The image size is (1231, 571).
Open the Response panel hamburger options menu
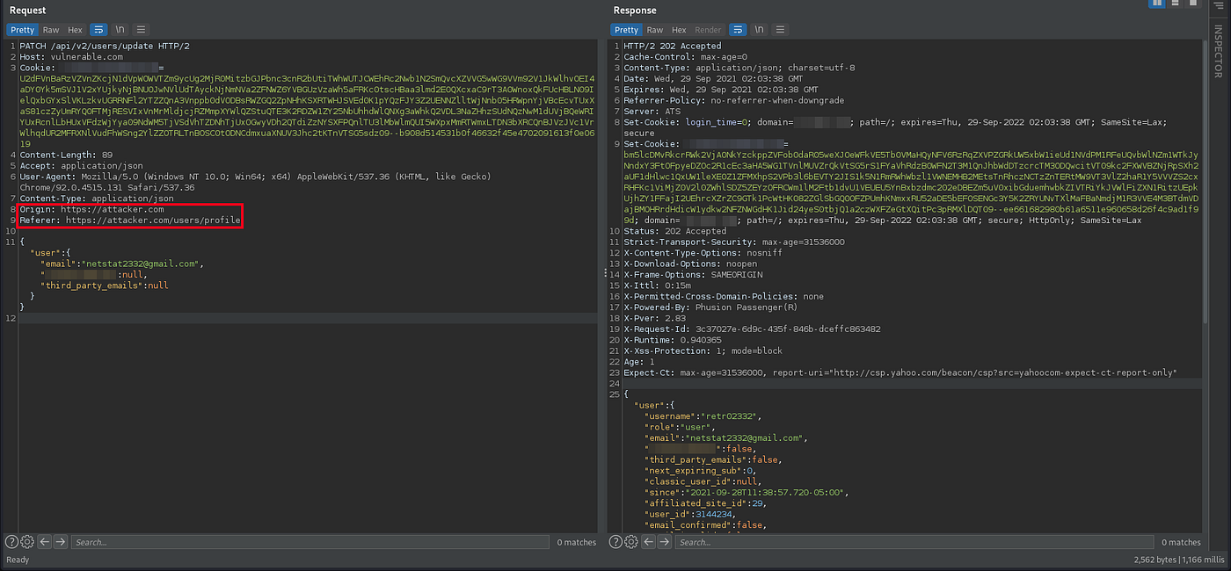coord(780,30)
